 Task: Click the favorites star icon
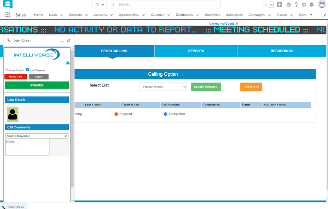(266, 4)
